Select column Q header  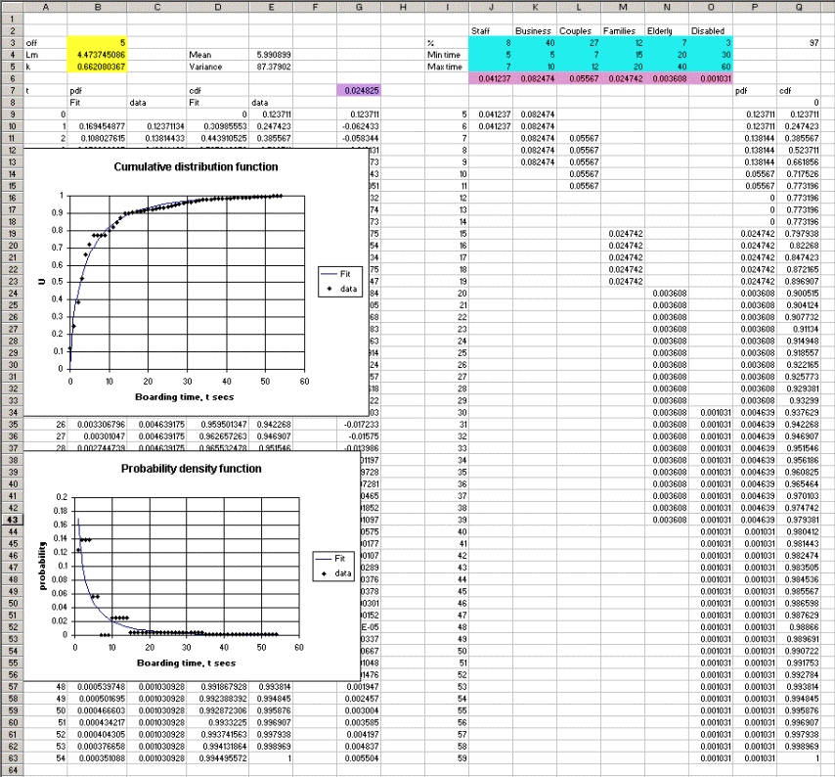click(x=799, y=7)
